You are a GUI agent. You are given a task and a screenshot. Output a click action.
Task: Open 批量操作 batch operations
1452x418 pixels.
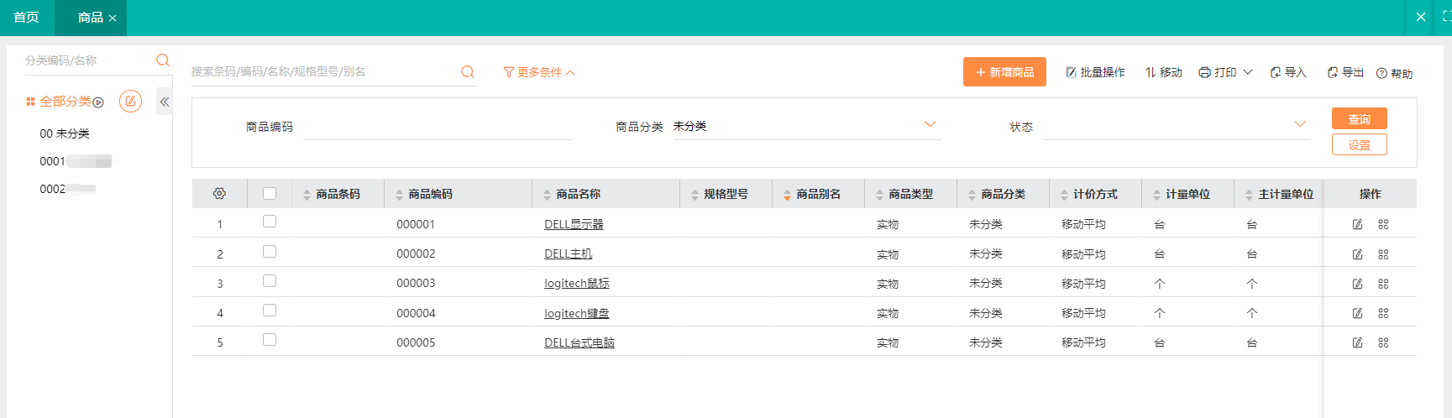pos(1095,72)
